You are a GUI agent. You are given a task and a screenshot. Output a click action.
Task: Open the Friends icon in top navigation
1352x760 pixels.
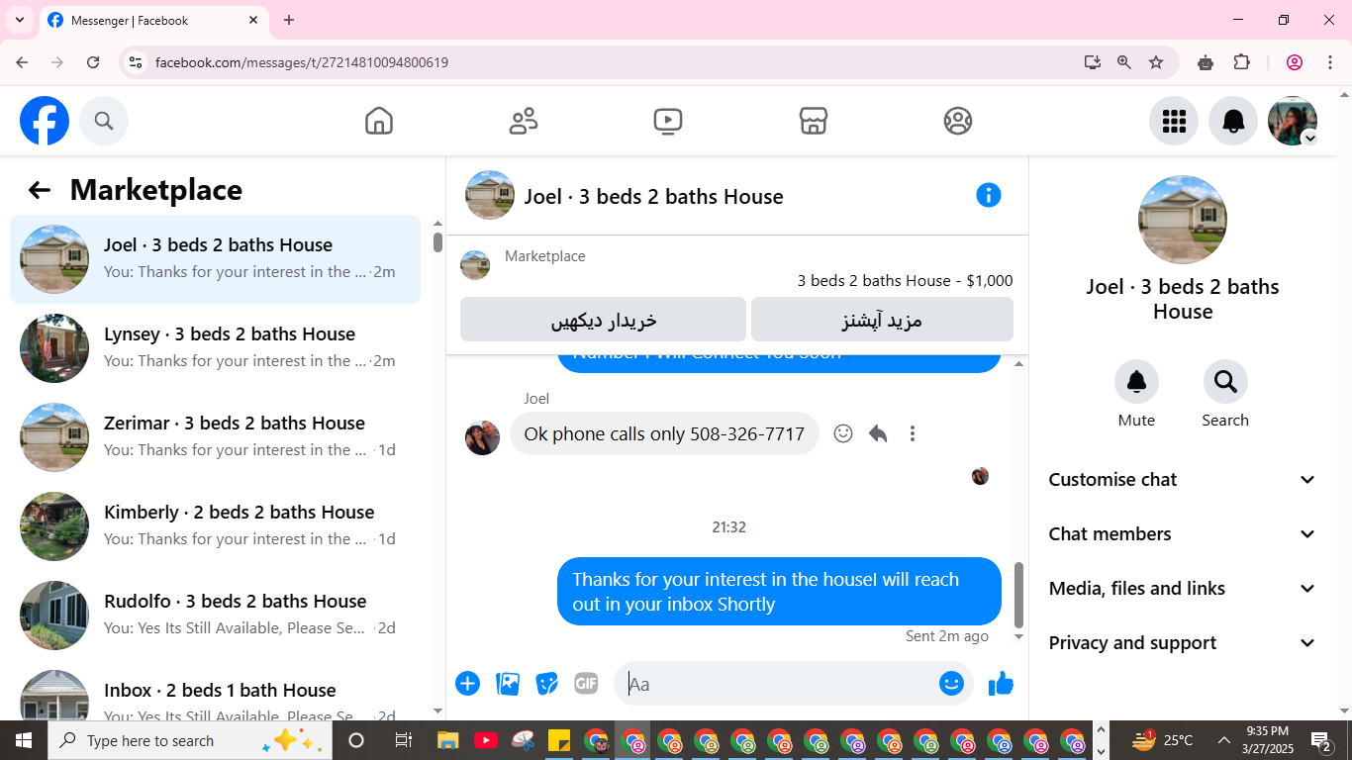[x=524, y=121]
